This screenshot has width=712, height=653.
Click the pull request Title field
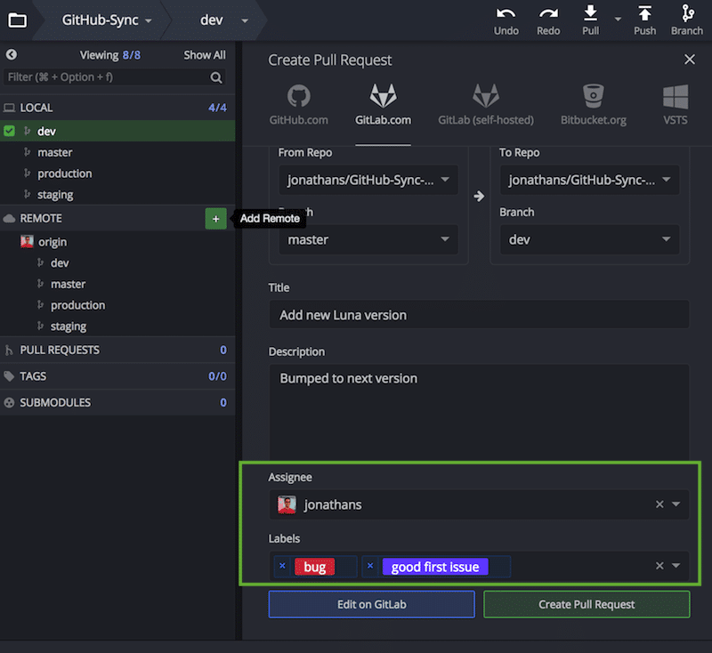point(479,315)
